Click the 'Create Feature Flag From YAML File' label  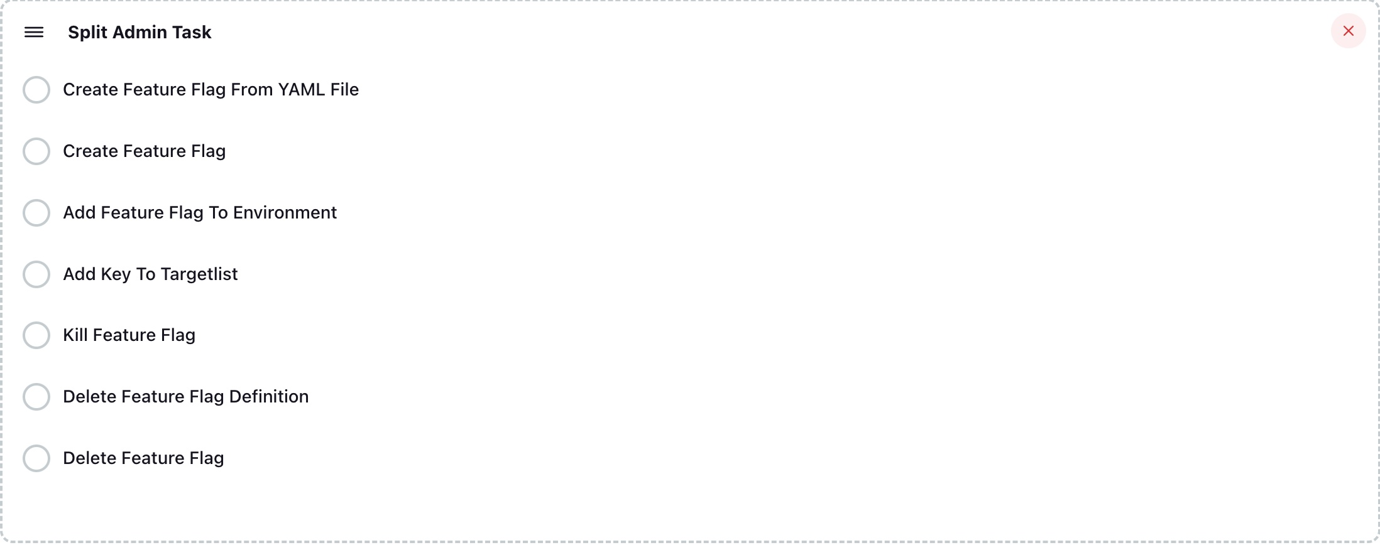tap(211, 90)
